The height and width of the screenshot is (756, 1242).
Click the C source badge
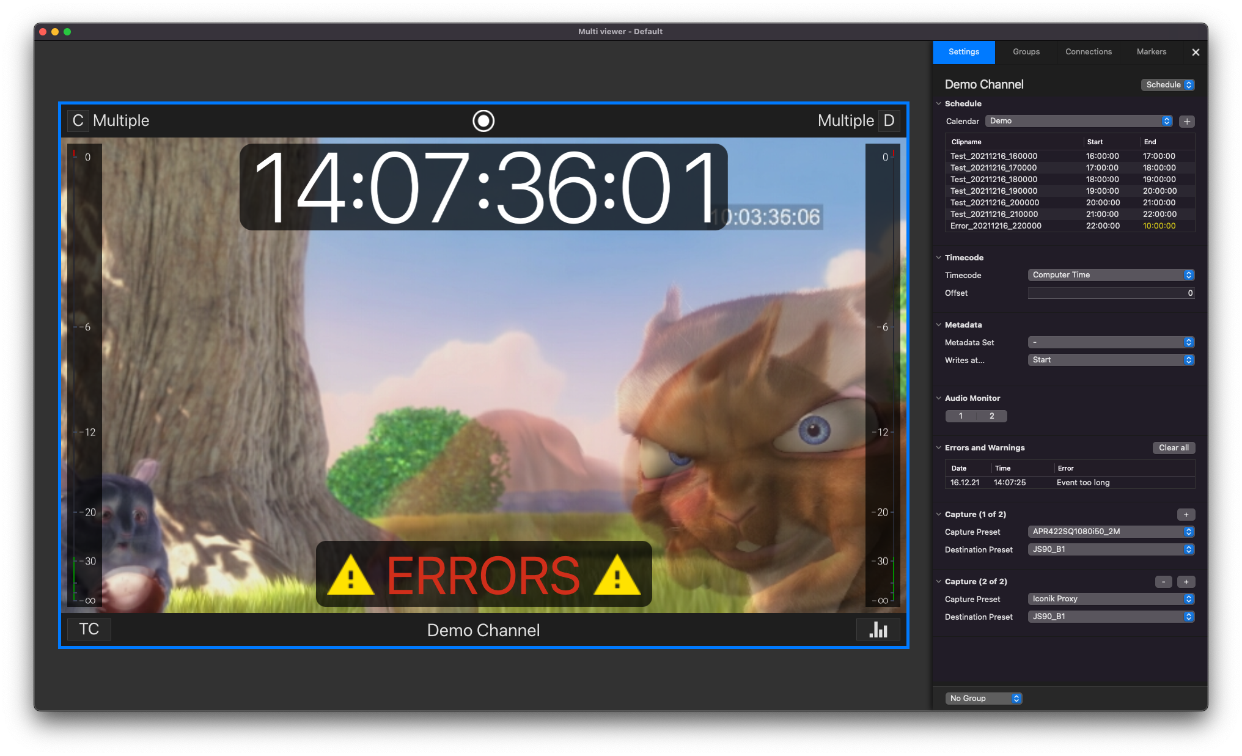coord(78,120)
